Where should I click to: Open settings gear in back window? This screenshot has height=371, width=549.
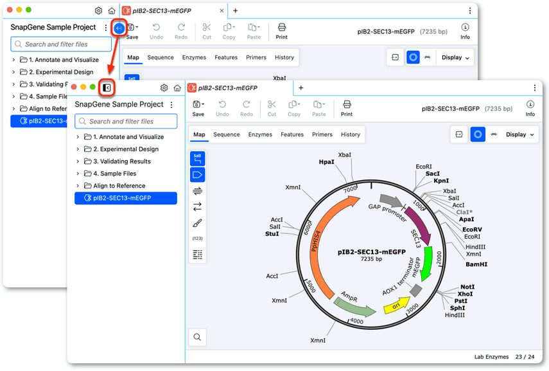coord(98,10)
